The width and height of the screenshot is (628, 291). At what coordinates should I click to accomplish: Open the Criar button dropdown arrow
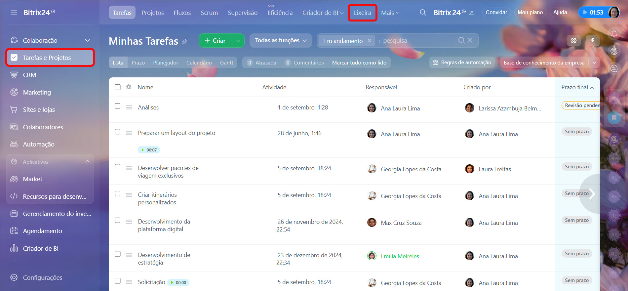pos(238,41)
